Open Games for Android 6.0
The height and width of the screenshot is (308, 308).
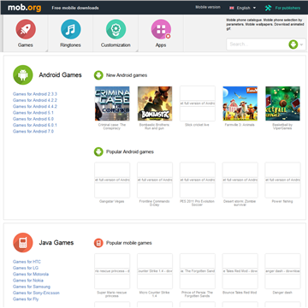[x=33, y=119]
